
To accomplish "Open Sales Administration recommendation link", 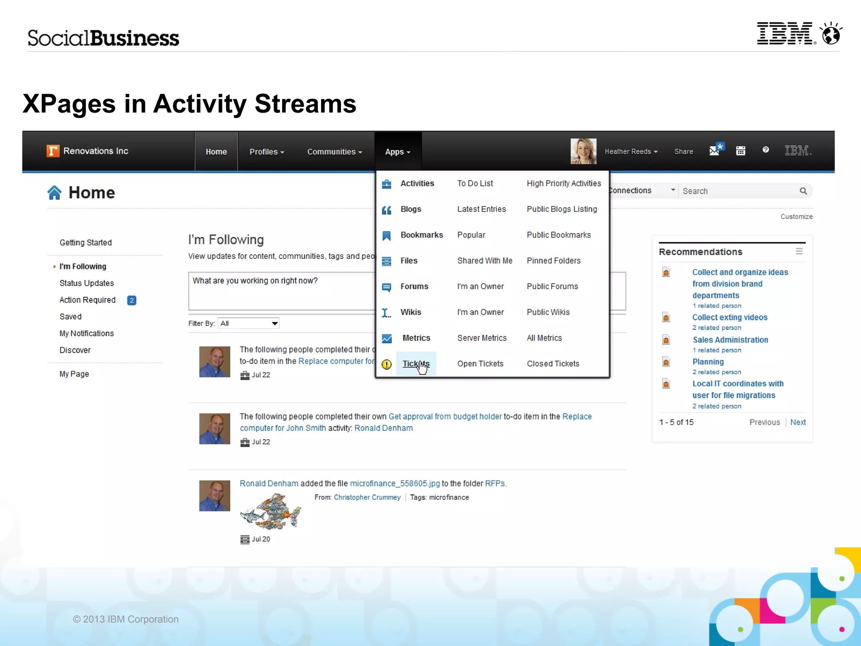I will pyautogui.click(x=730, y=340).
